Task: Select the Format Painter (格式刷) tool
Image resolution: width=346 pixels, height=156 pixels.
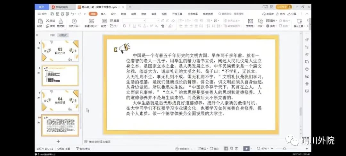Action: (x=61, y=21)
